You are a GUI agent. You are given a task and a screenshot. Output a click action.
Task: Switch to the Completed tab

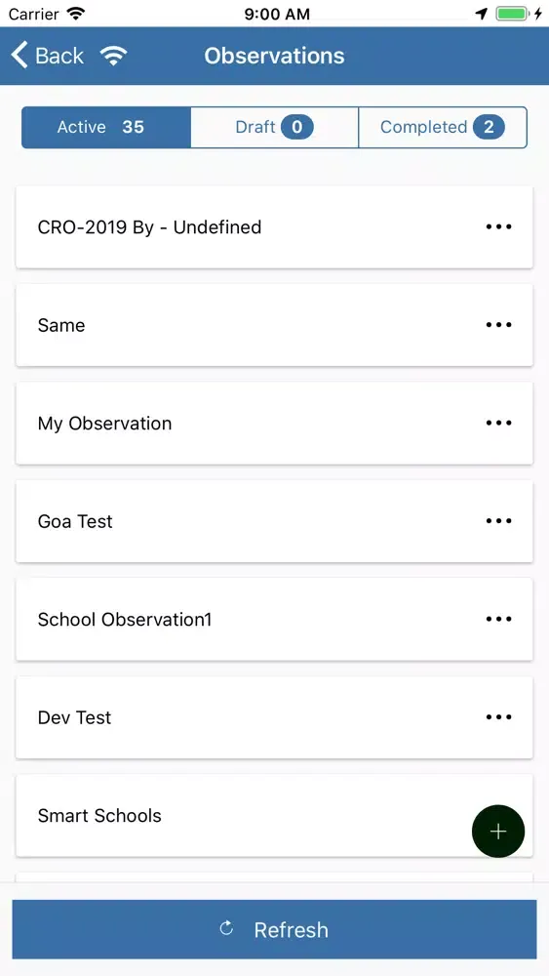tap(443, 127)
